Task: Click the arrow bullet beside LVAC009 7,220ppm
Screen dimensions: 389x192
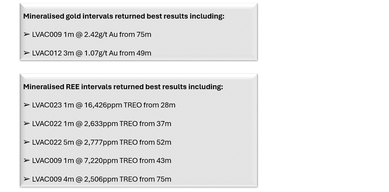Action: click(26, 161)
